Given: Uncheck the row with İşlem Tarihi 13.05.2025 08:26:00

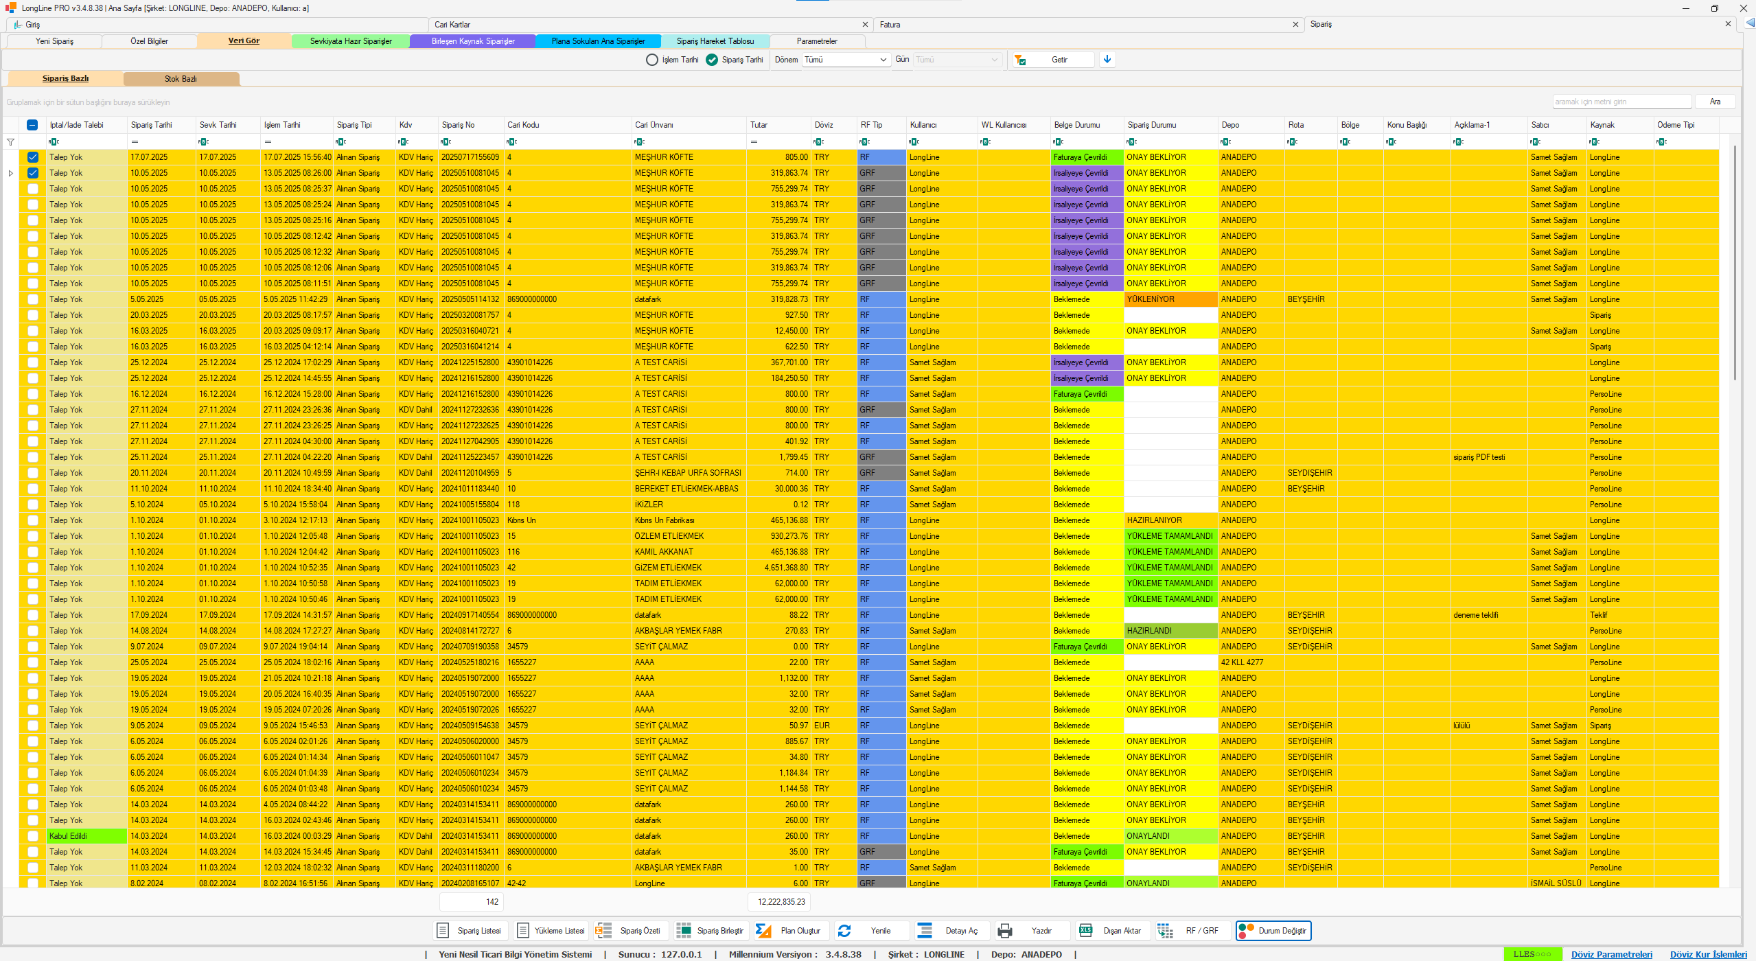Looking at the screenshot, I should [32, 173].
